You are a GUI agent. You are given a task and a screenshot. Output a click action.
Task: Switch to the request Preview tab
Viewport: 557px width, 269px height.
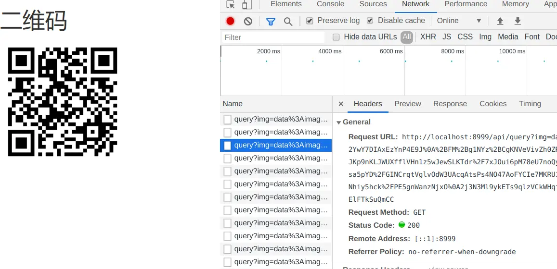tap(407, 104)
